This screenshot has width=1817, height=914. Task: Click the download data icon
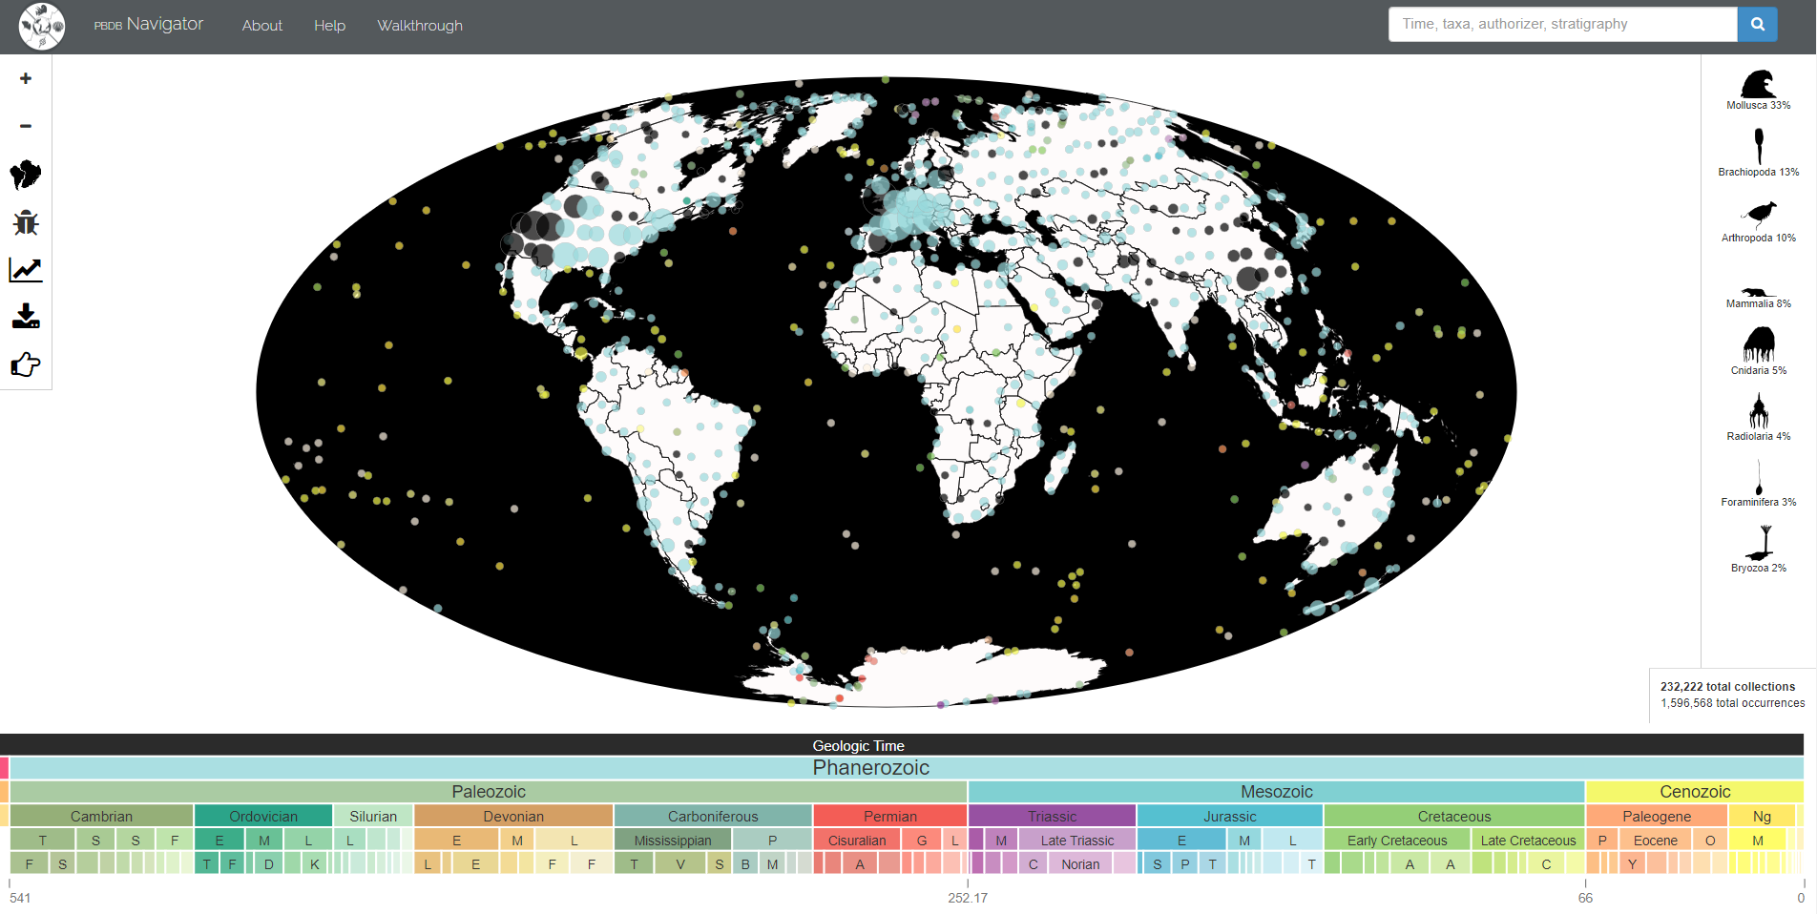(26, 317)
